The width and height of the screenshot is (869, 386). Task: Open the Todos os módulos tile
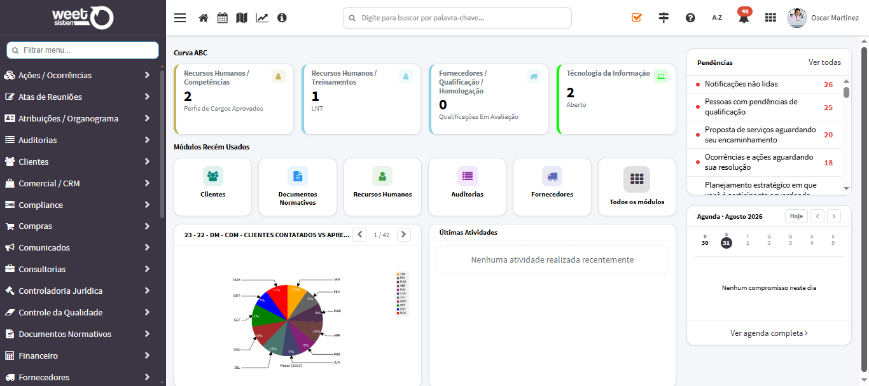point(637,187)
